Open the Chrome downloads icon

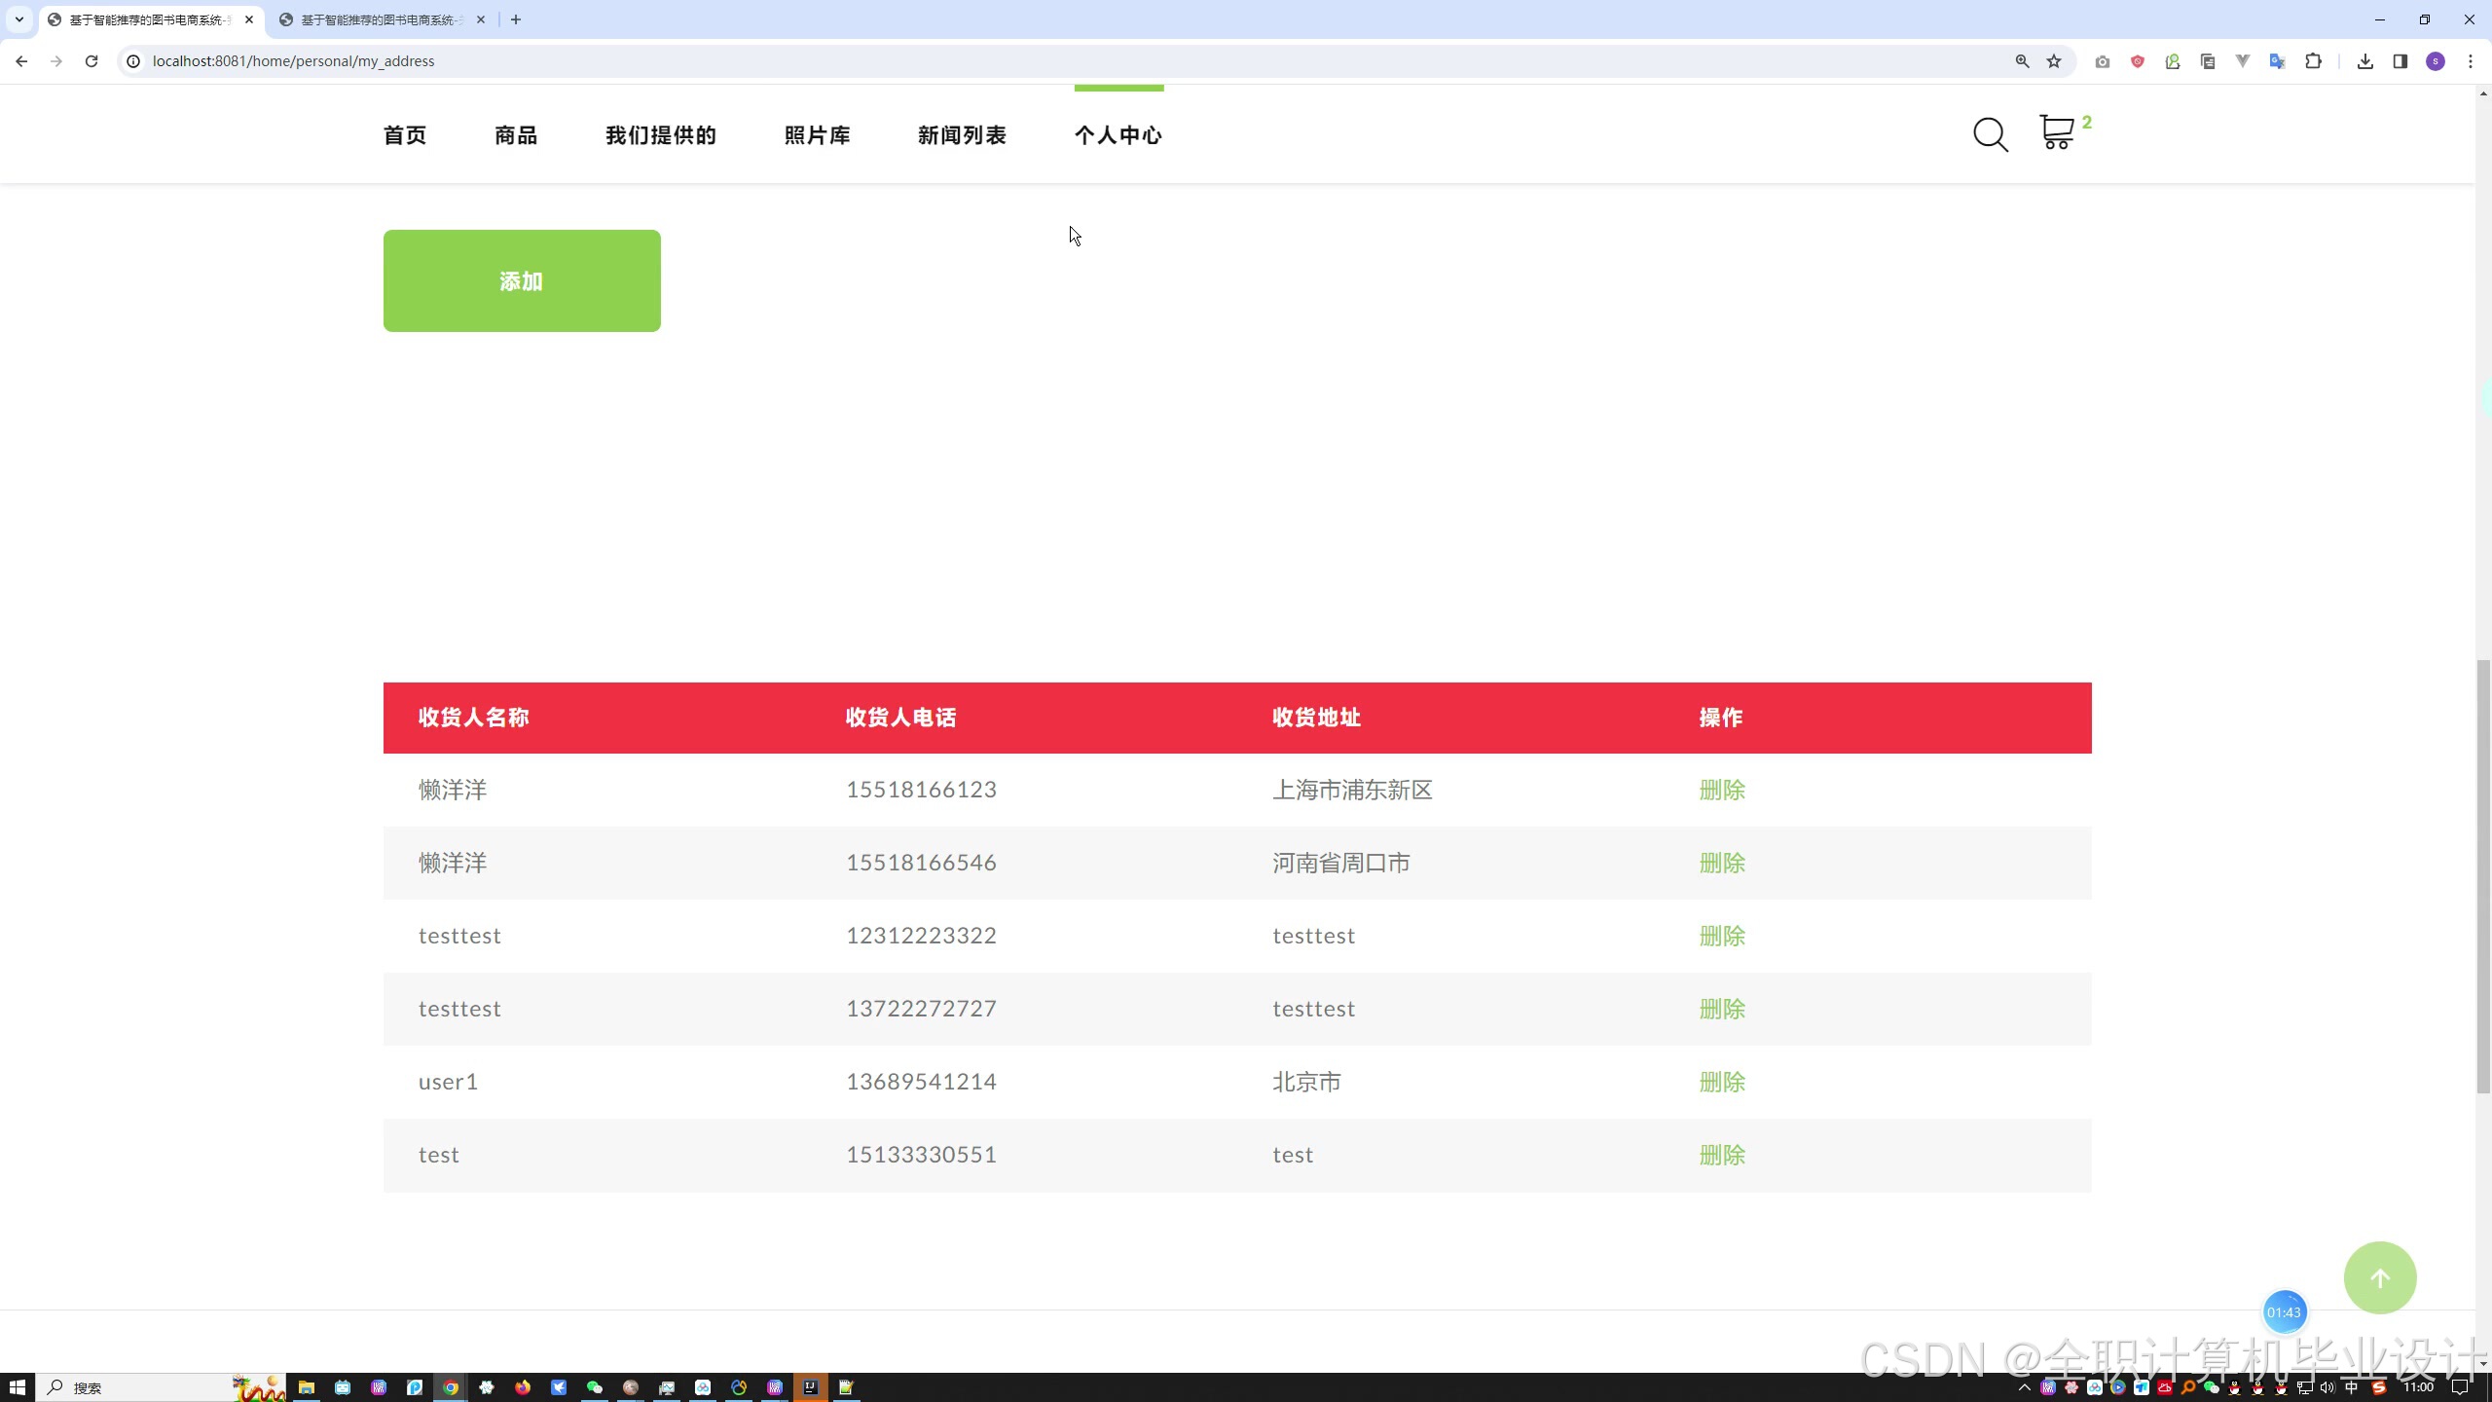click(2364, 61)
